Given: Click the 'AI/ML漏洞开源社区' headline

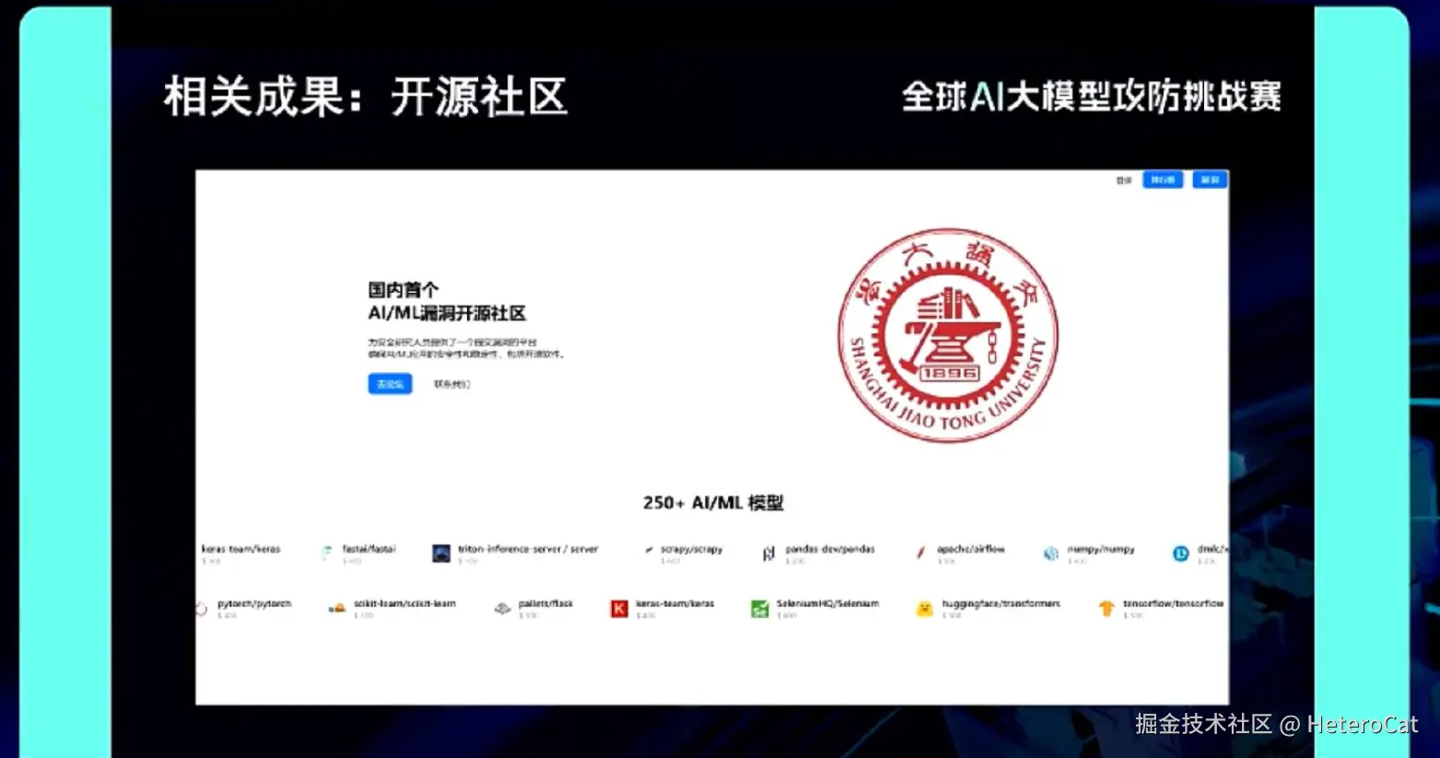Looking at the screenshot, I should [447, 313].
